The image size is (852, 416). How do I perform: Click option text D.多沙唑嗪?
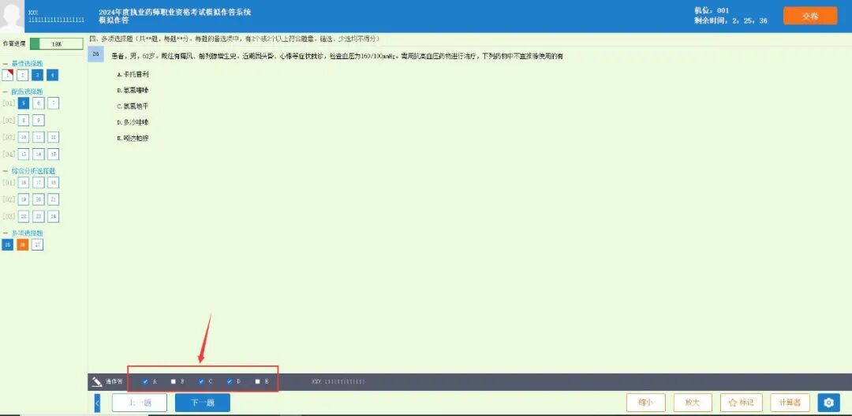133,122
